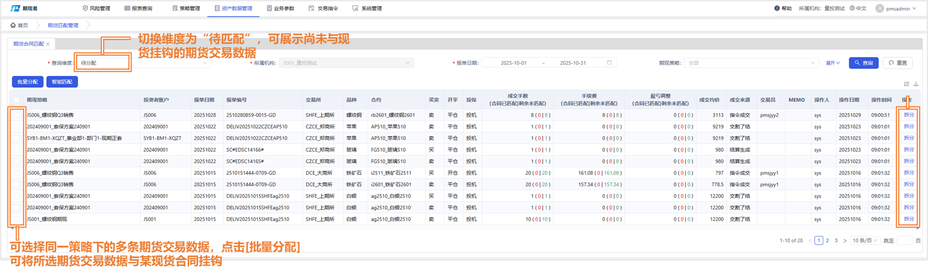This screenshot has height=275, width=928.
Task: Open the column settings list icon
Action: pyautogui.click(x=907, y=84)
